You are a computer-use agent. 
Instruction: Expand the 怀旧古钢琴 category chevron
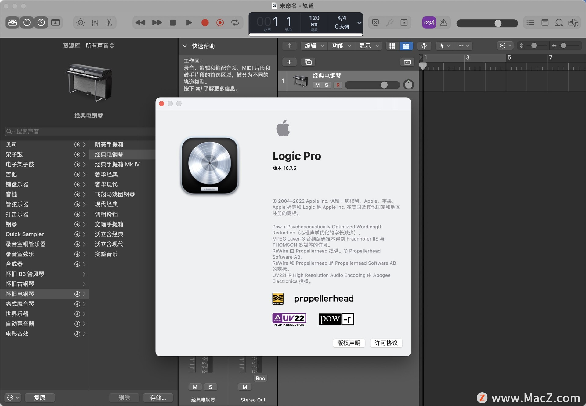coord(84,284)
